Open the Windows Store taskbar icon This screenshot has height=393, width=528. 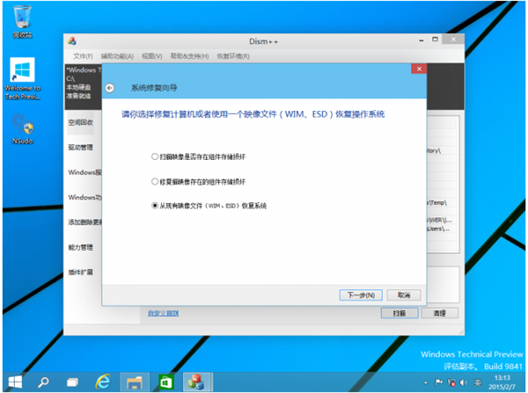tap(166, 382)
